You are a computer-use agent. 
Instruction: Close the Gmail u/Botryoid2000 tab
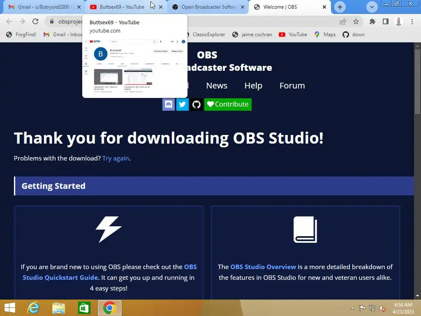79,7
